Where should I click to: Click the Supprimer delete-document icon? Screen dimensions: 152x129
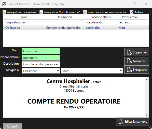[x=129, y=52]
